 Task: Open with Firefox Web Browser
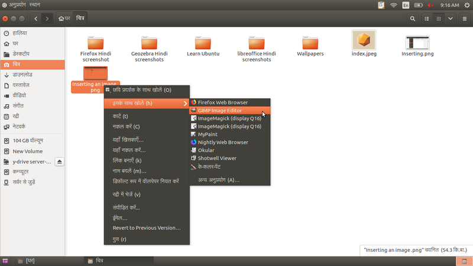point(230,102)
